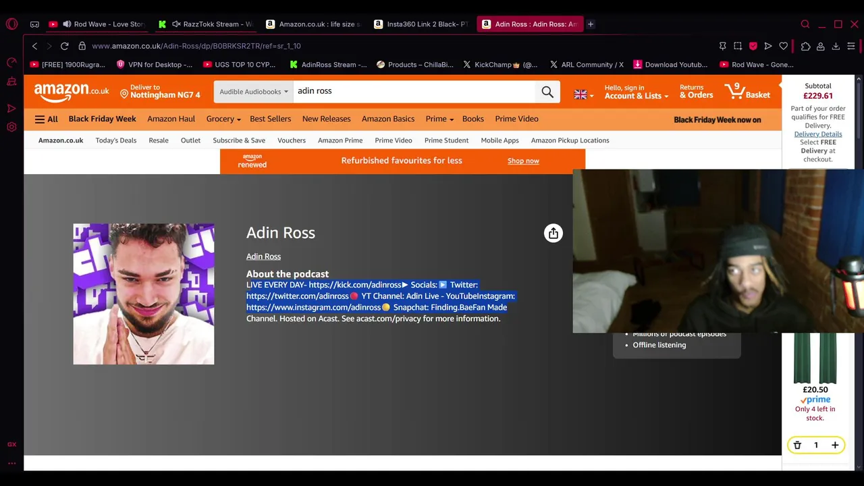Bookmark page with the heart icon
Screen dimensions: 864x486
783,46
